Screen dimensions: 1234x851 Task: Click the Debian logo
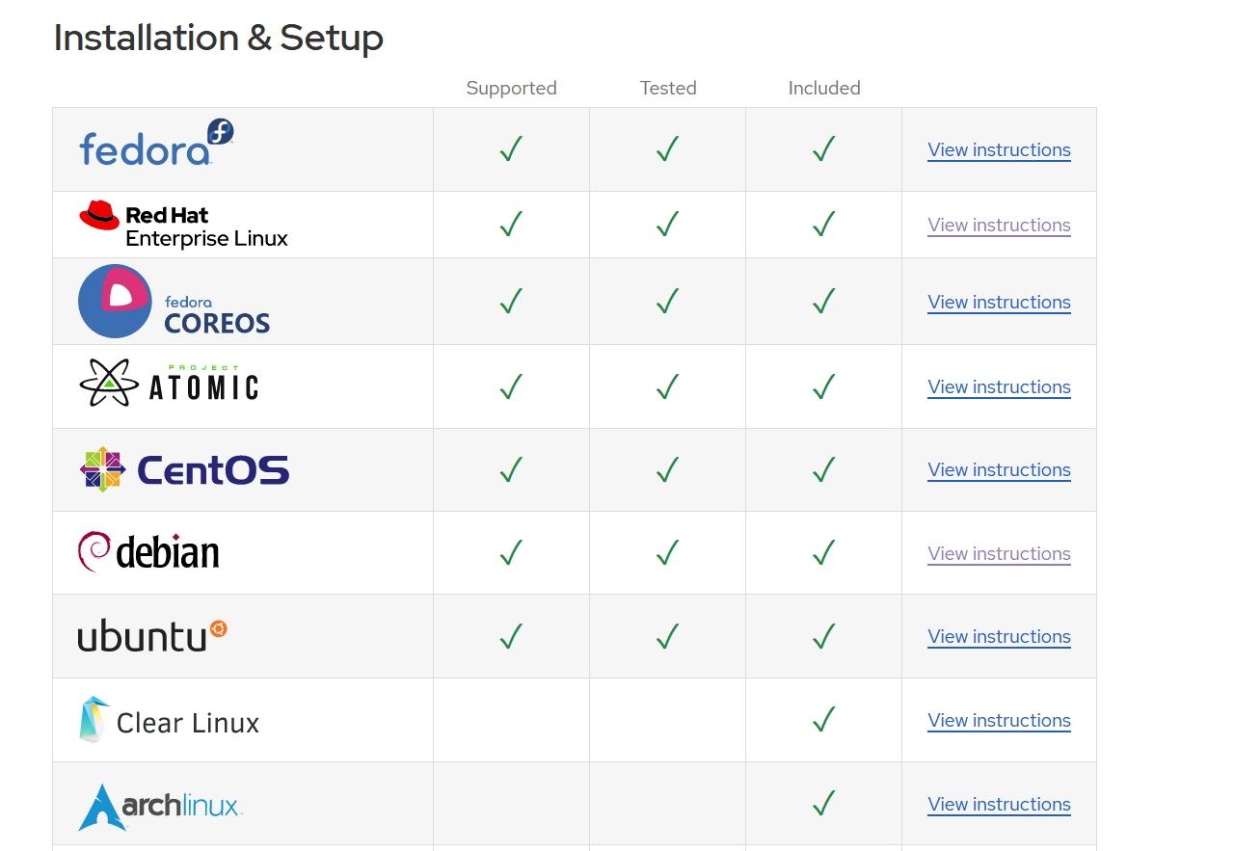coord(148,552)
